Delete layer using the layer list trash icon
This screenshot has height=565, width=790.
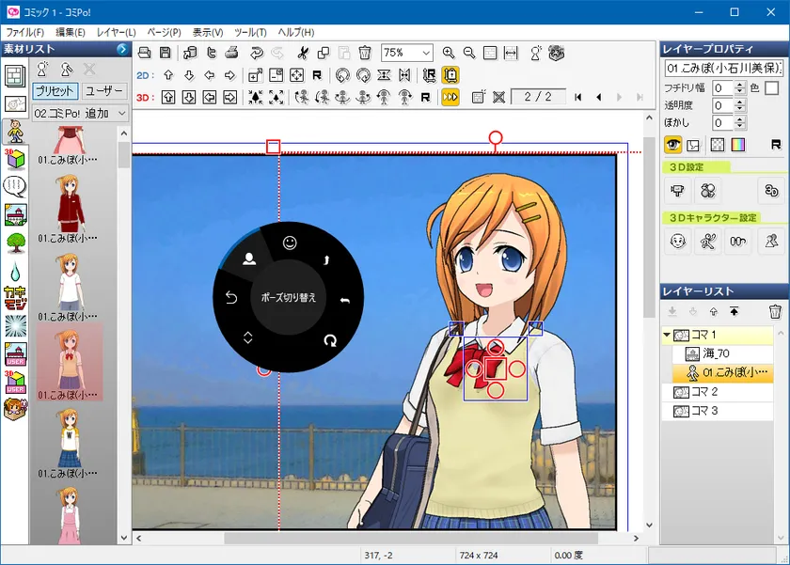(x=775, y=312)
